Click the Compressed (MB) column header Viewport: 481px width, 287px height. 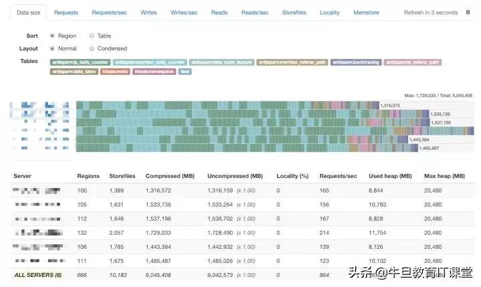[x=170, y=176]
